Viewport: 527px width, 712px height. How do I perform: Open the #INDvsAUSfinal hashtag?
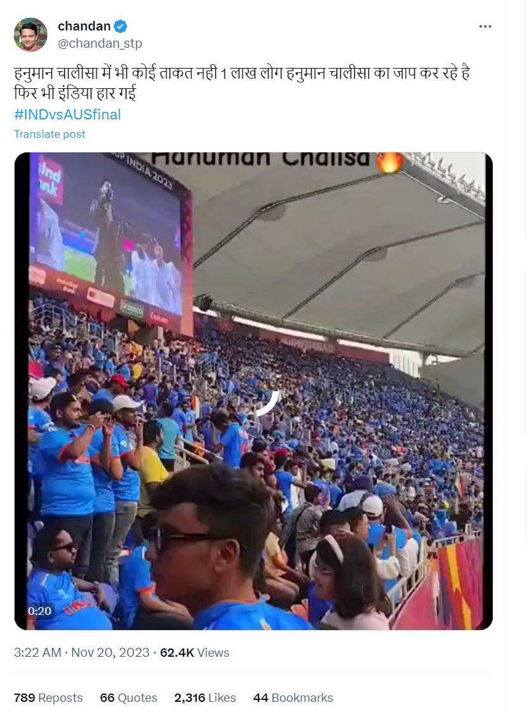point(68,114)
